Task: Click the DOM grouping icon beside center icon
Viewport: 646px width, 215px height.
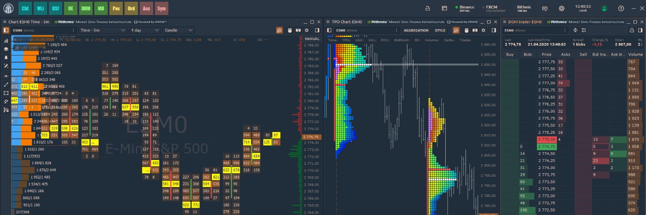Action: 584,30
